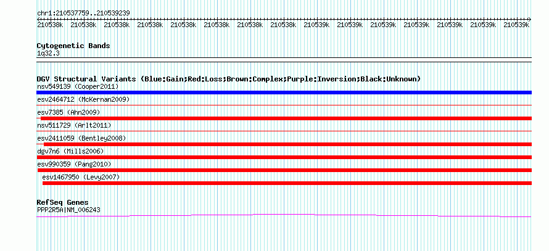Open the esv7385 (Ahn2009) variant label
Viewport: 549px width, 251px height.
(x=68, y=112)
